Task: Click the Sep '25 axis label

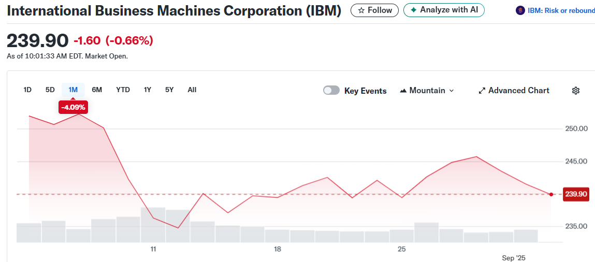Action: [x=513, y=258]
